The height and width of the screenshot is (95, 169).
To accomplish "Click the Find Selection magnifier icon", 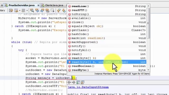I will click(32, 11).
